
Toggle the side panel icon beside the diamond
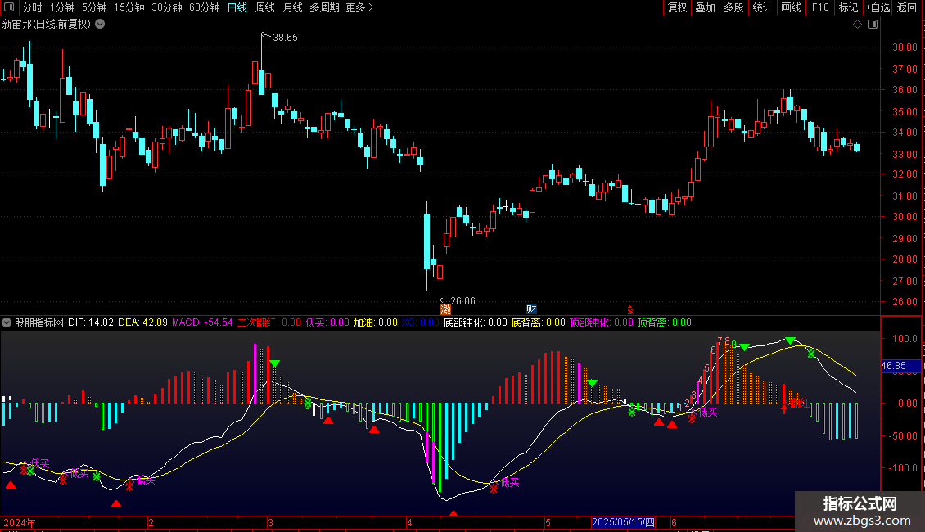873,25
